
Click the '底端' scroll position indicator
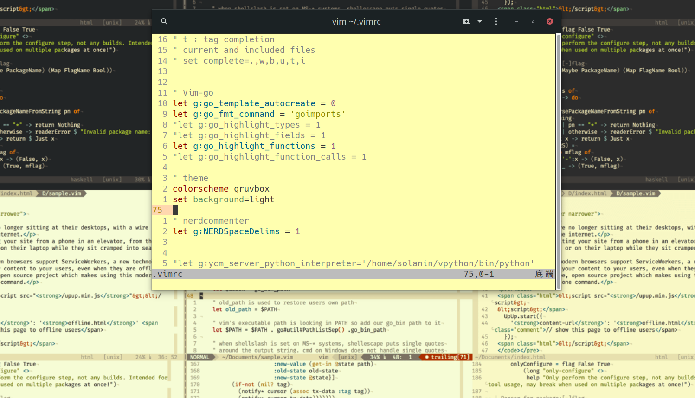tap(544, 274)
